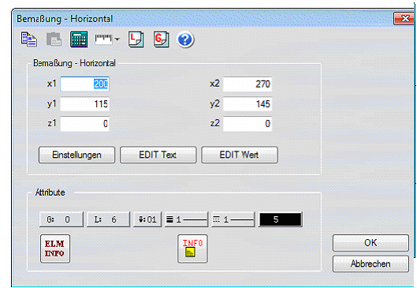The image size is (417, 288).
Task: Open the Einstellungen settings button
Action: 77,155
